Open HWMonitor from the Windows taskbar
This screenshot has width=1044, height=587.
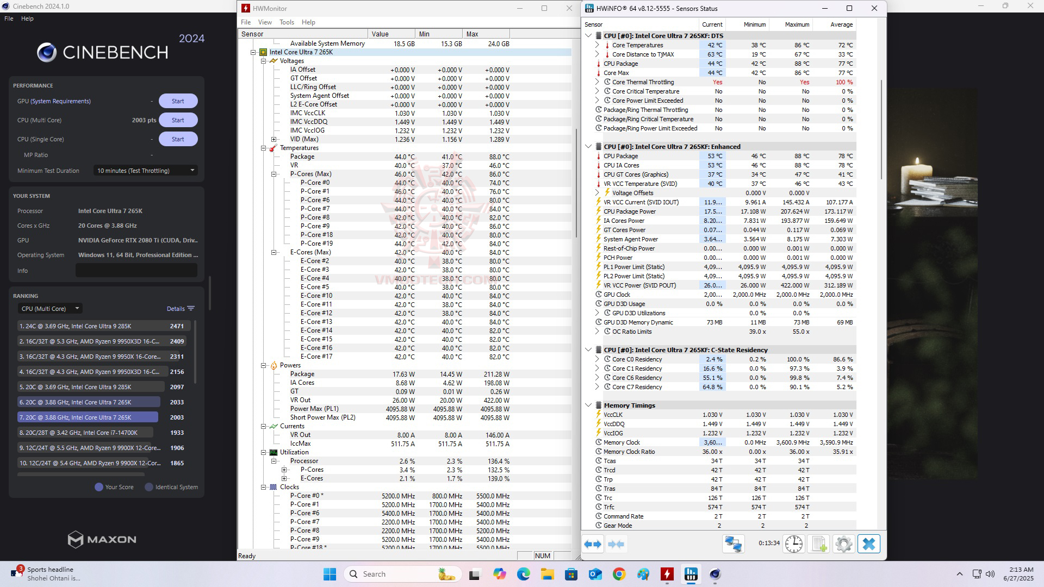667,574
